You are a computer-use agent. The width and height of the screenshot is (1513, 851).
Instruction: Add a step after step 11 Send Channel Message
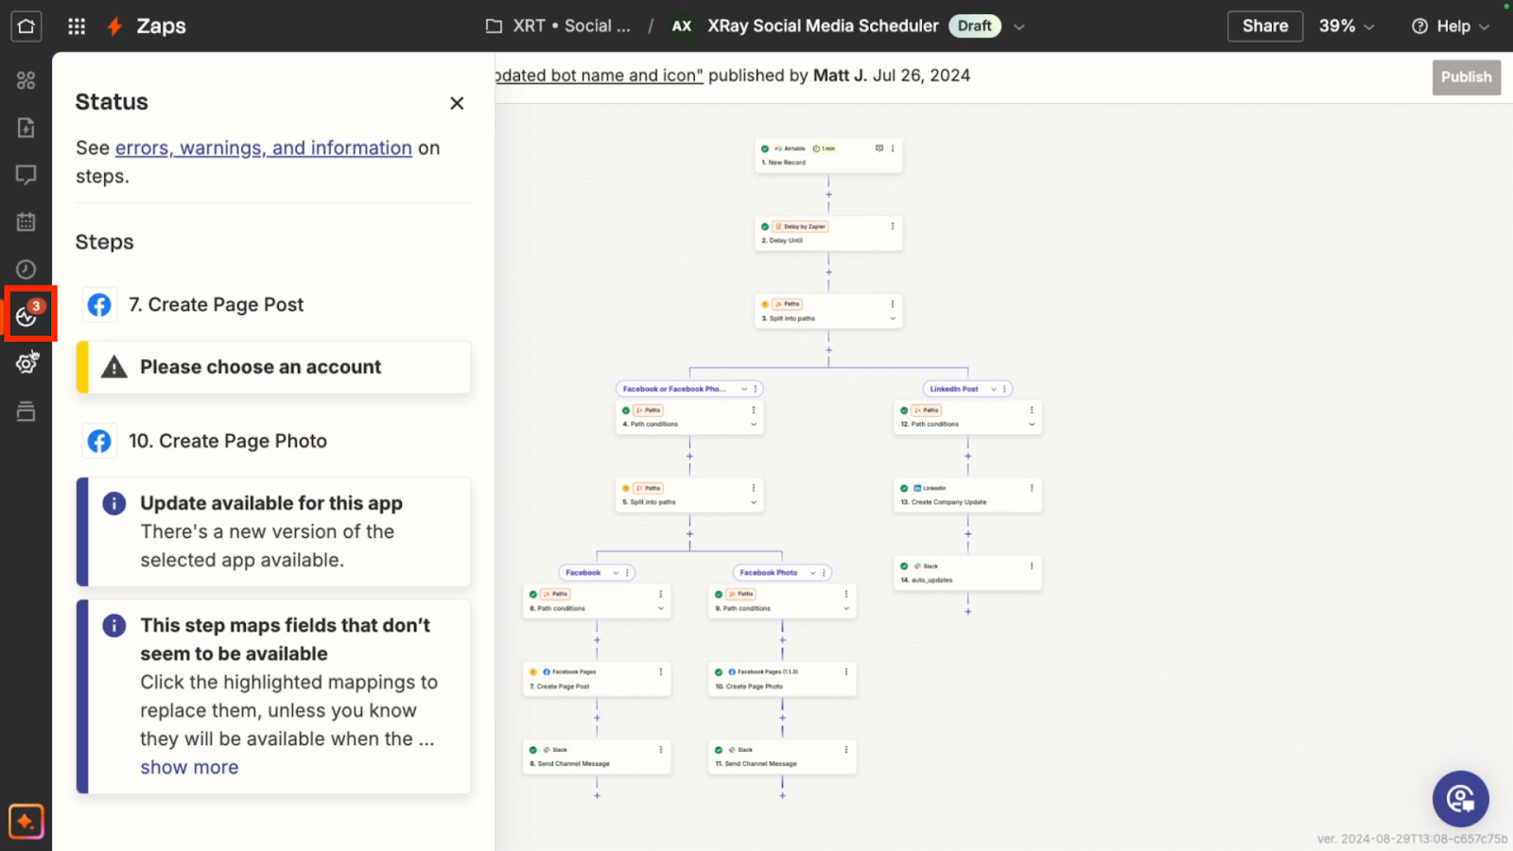[782, 795]
